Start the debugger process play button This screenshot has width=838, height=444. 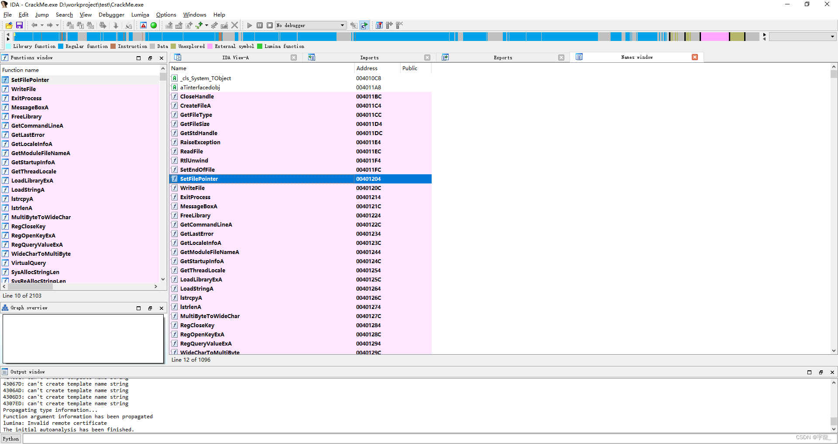click(x=250, y=25)
